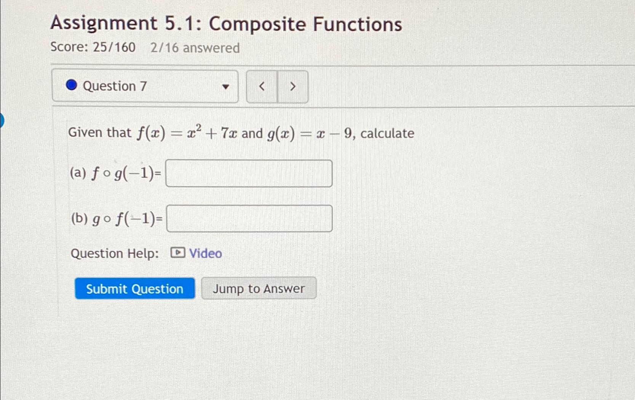Click the answer box for f∘g(-1)
Image resolution: width=635 pixels, height=400 pixels.
point(249,174)
